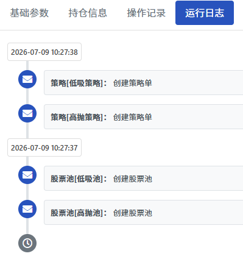Image resolution: width=243 pixels, height=259 pixels.
Task: Click the bold 策略[高抛策略] label
Action: point(79,117)
